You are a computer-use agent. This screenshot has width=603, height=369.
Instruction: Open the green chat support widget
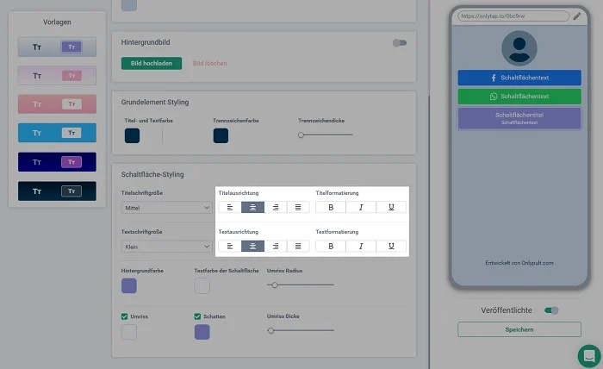pyautogui.click(x=588, y=354)
